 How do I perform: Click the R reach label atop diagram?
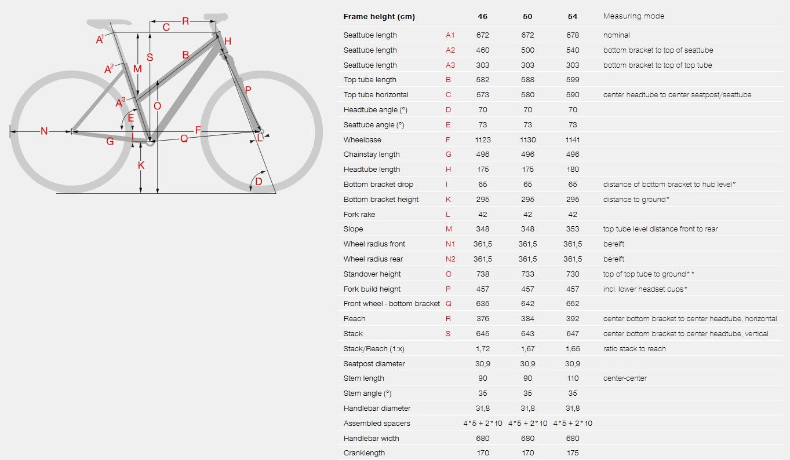click(x=185, y=21)
